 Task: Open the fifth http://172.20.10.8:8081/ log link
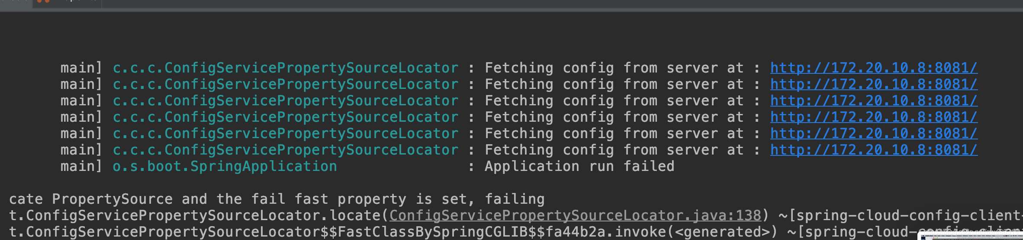[873, 134]
